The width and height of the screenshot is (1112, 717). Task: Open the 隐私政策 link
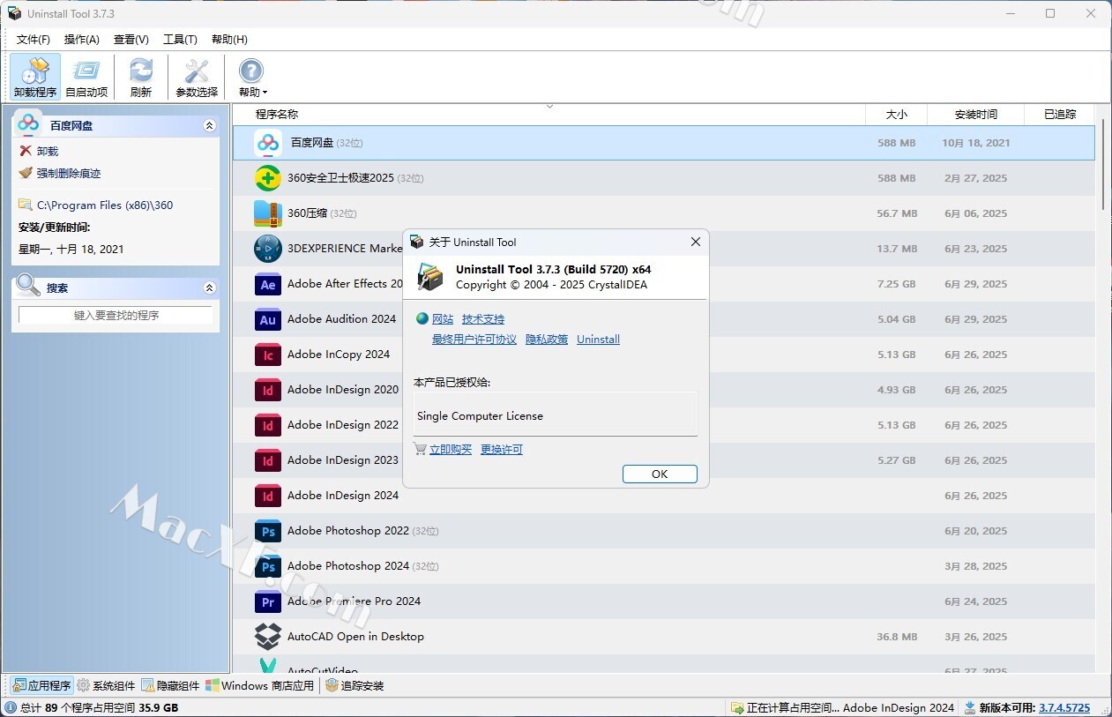coord(547,340)
